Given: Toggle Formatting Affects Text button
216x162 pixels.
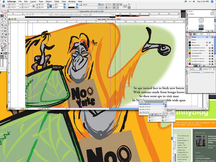Looking at the screenshot, I should (x=5, y=50).
